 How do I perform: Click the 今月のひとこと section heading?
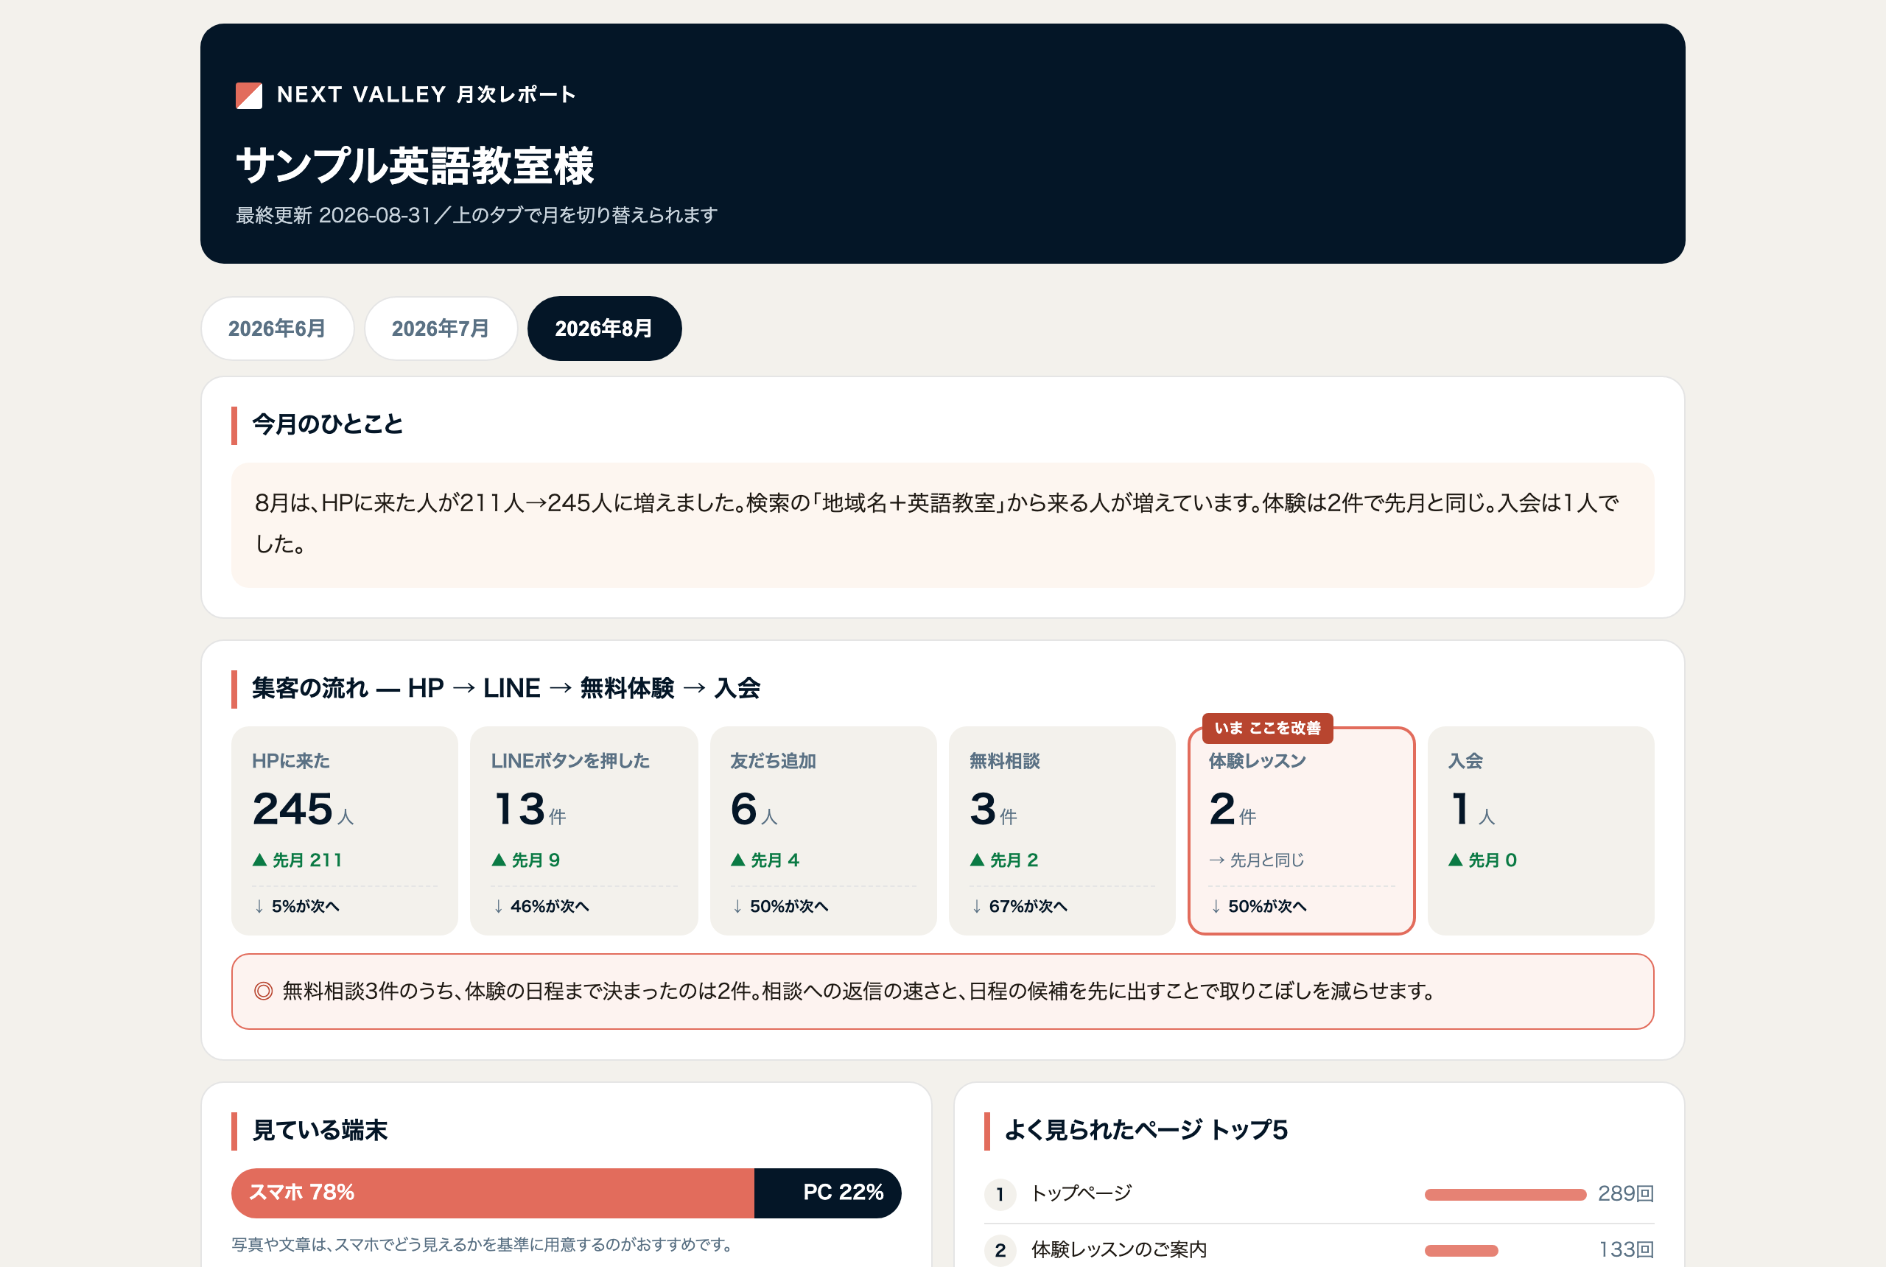pyautogui.click(x=327, y=424)
